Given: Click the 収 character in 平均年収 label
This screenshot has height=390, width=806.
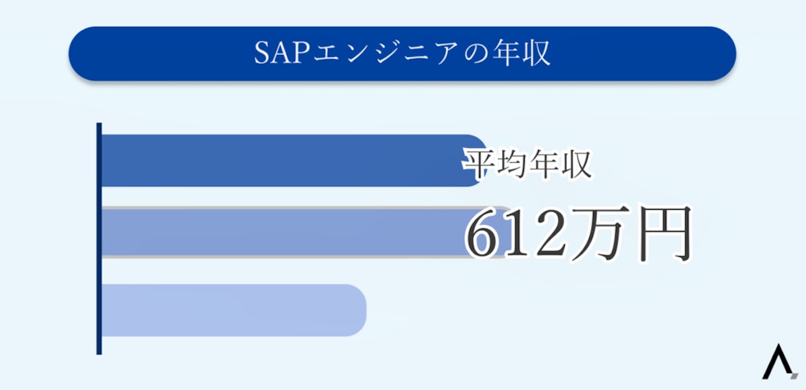Looking at the screenshot, I should pos(576,165).
